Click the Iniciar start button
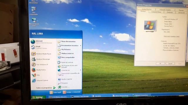This screenshot has width=188, height=105. coord(38,97)
